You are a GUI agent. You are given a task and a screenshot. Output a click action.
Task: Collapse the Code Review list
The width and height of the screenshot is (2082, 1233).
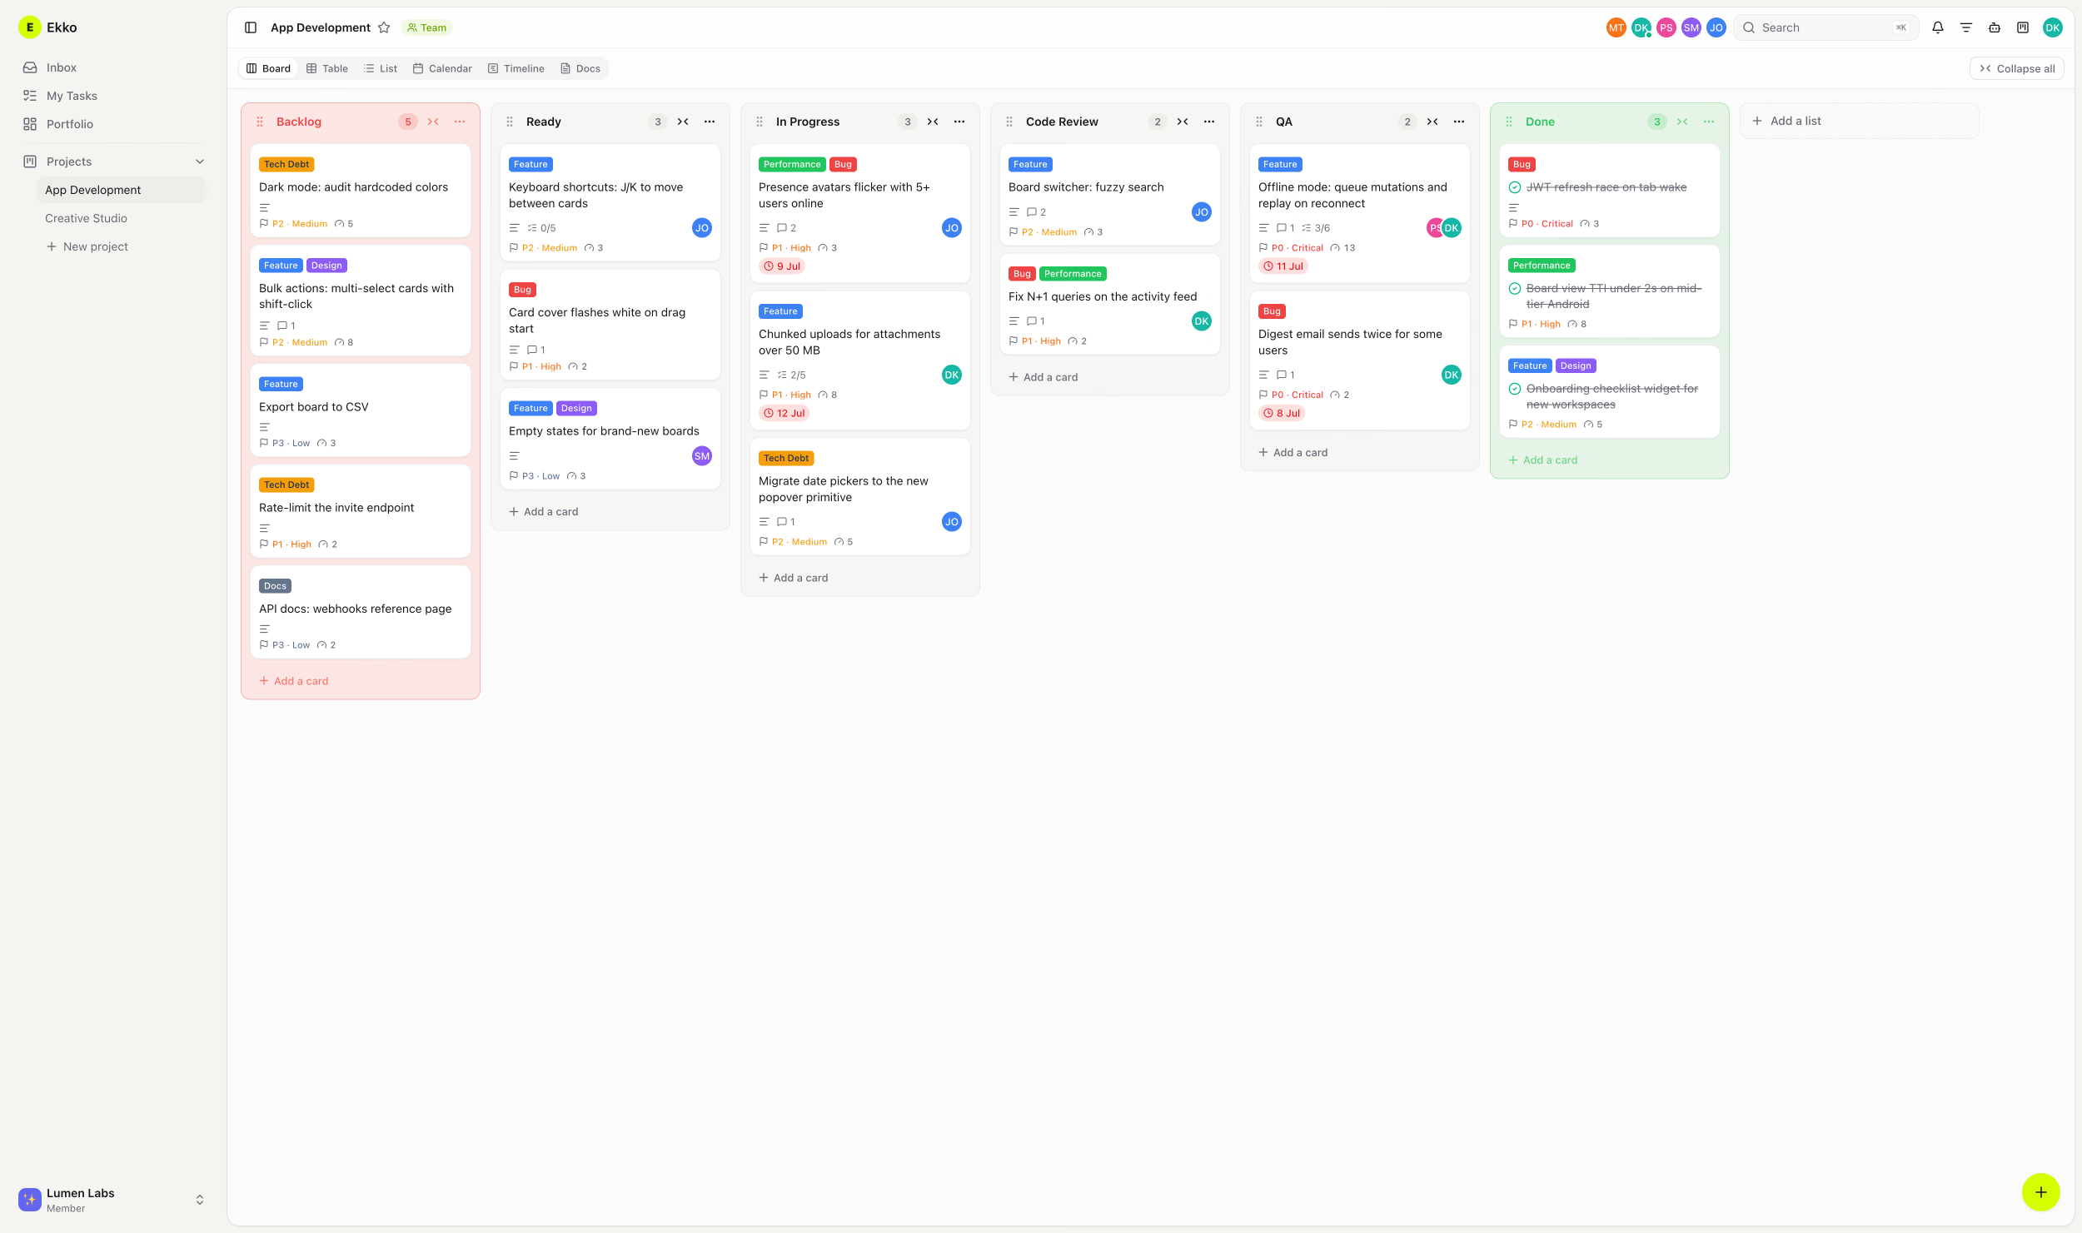pyautogui.click(x=1183, y=122)
